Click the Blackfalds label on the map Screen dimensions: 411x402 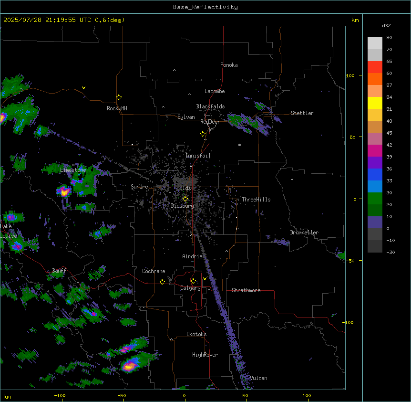tap(210, 106)
